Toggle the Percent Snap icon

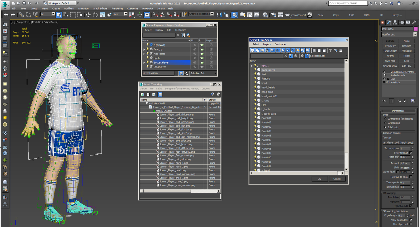(x=169, y=15)
